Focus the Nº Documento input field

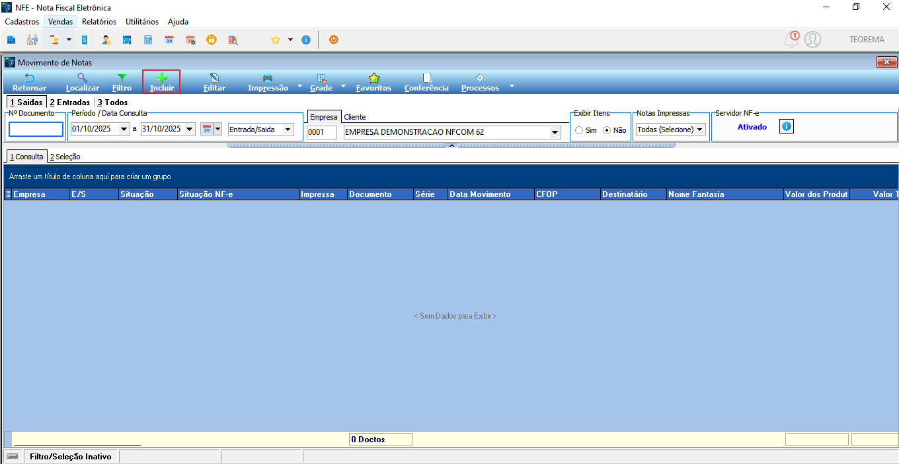coord(36,130)
